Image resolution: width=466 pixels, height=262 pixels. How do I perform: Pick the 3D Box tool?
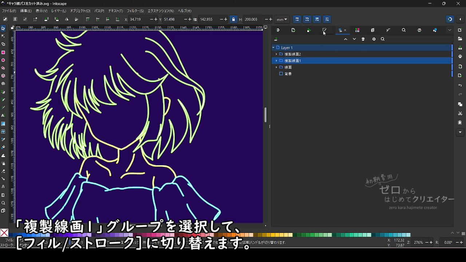pyautogui.click(x=3, y=76)
